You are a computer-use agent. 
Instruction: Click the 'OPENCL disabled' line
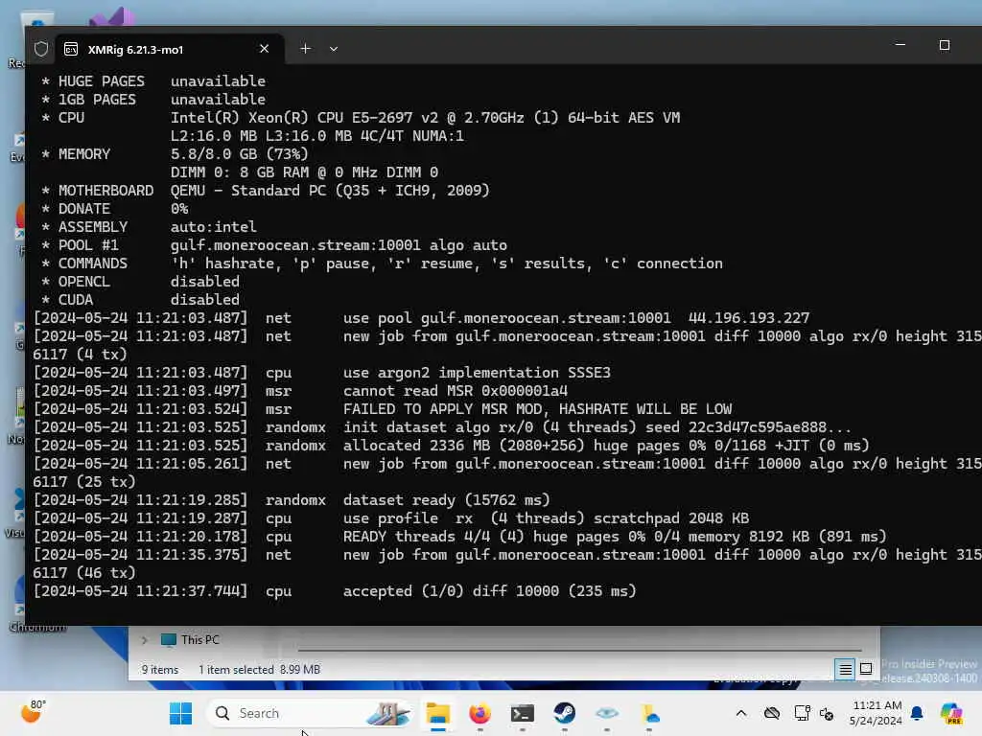coord(140,282)
